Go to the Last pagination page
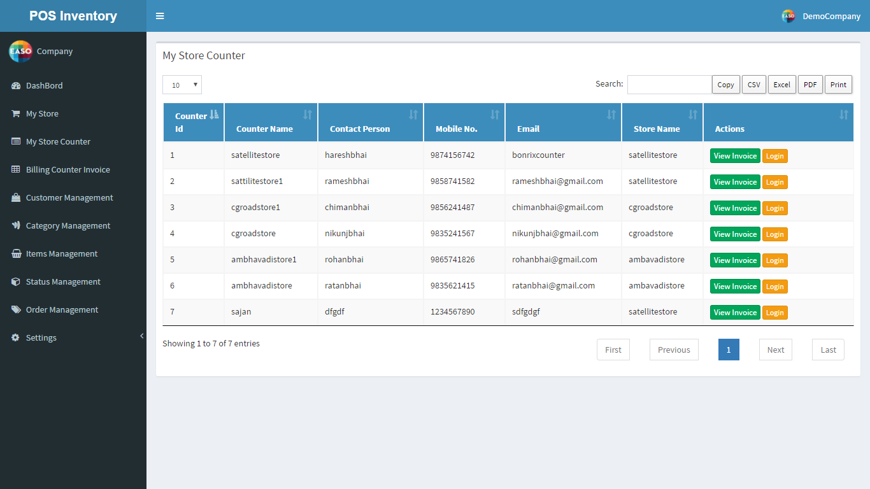This screenshot has height=489, width=870. click(x=829, y=350)
